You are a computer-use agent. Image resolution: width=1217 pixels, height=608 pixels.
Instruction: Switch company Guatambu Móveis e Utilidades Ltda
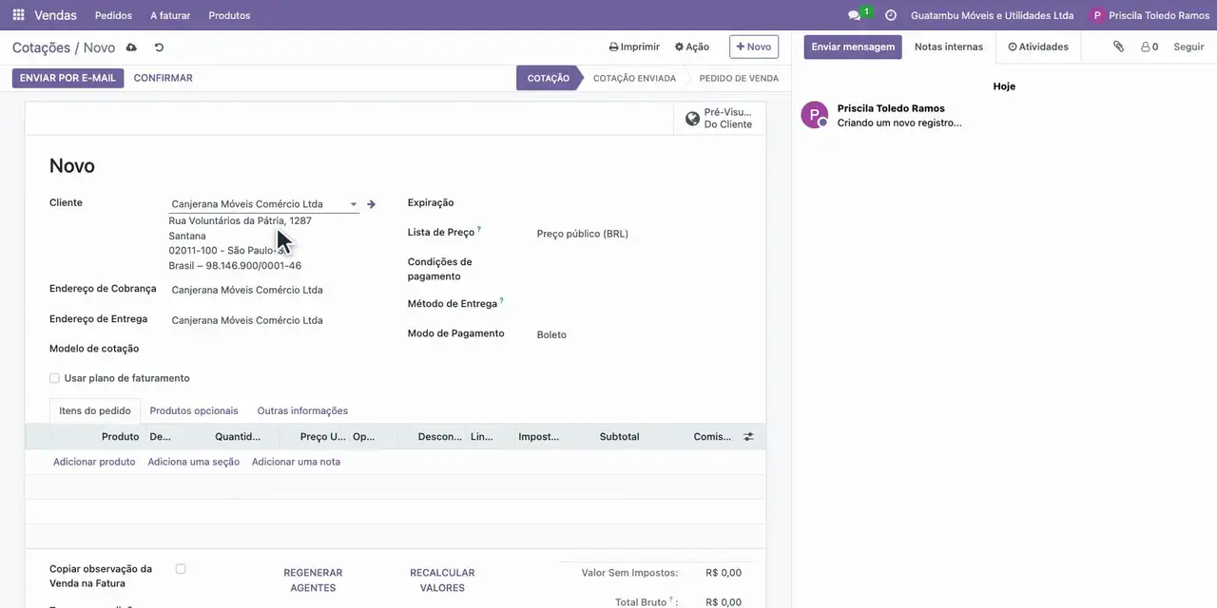click(992, 15)
